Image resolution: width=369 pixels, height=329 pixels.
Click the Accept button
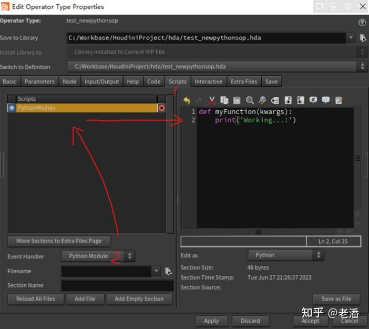(311, 321)
